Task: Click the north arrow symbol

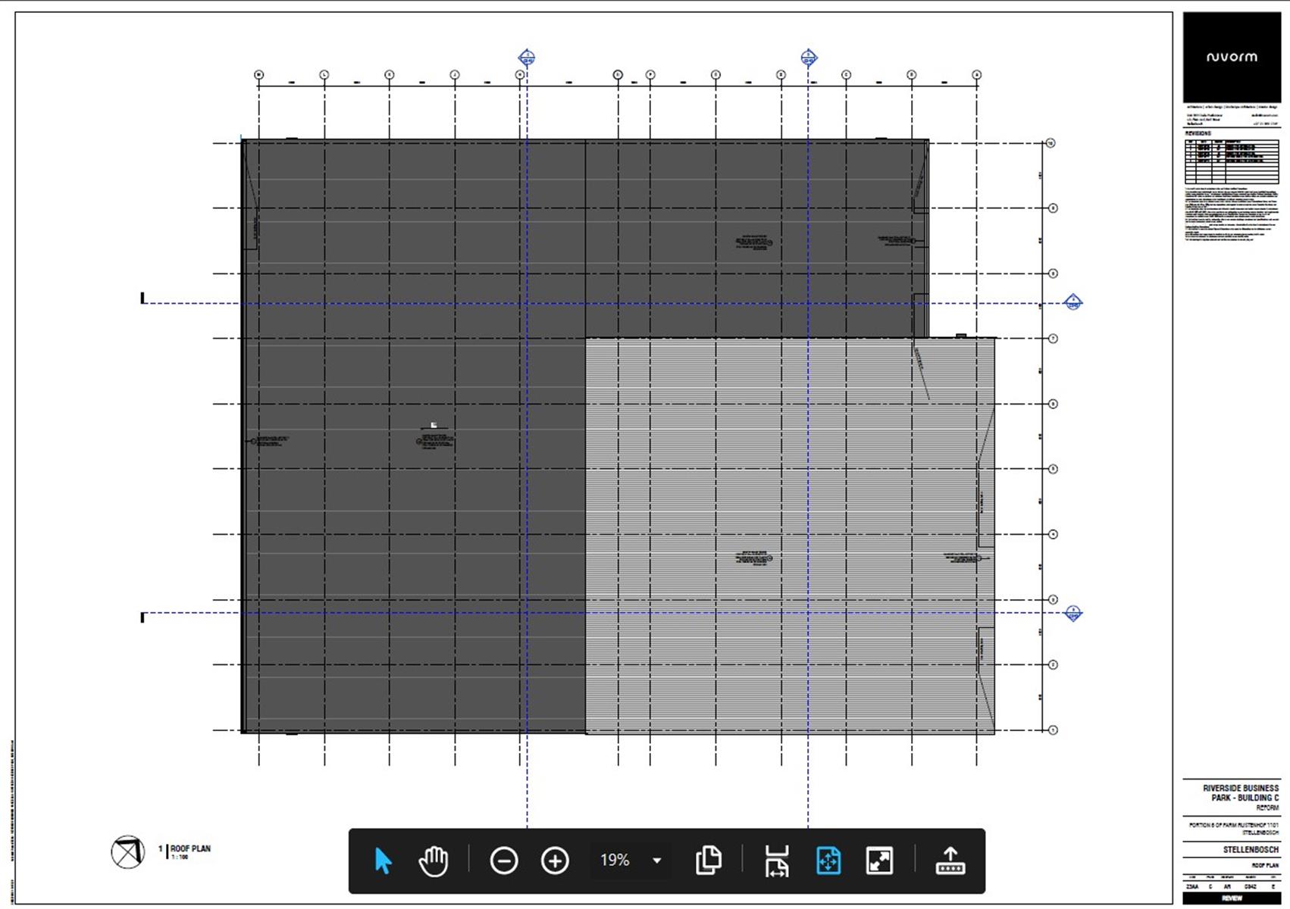Action: pyautogui.click(x=127, y=852)
